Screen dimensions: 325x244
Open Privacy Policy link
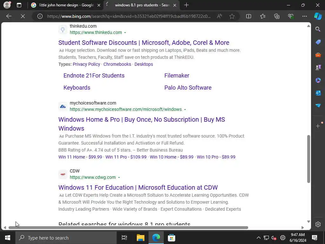(86, 64)
